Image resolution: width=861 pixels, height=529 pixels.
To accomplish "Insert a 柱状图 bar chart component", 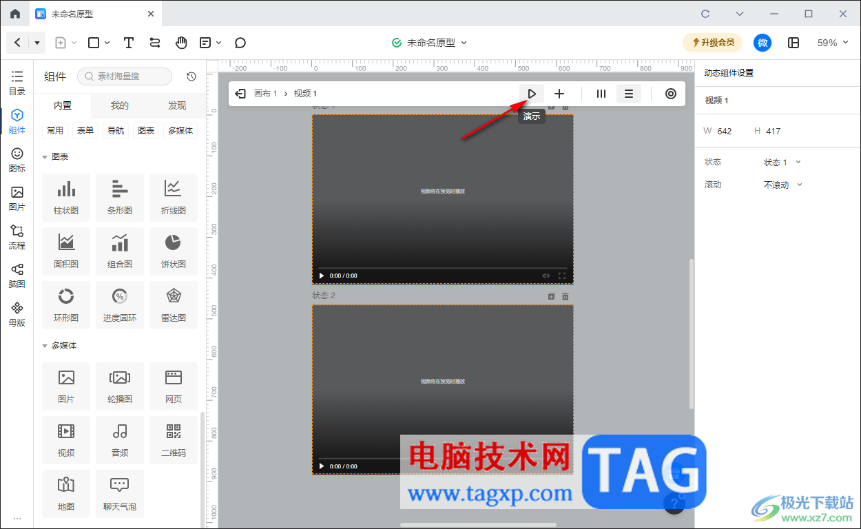I will click(66, 198).
